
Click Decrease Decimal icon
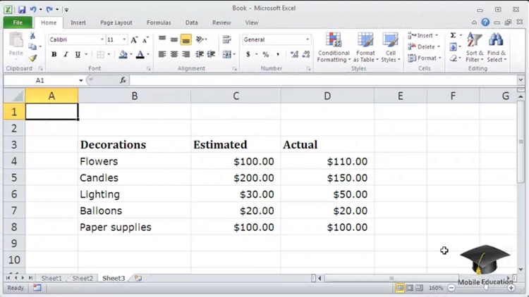(x=306, y=54)
